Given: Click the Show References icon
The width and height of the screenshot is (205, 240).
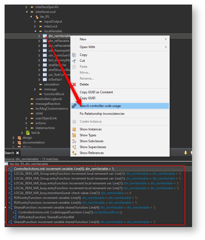Looking at the screenshot, I should 74,153.
